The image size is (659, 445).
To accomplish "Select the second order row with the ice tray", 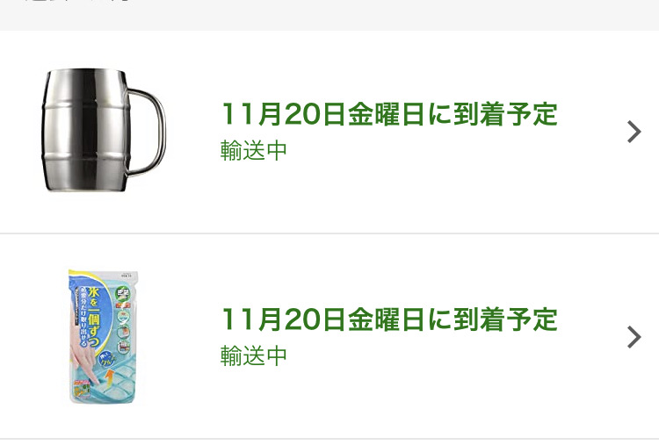I will [x=329, y=337].
